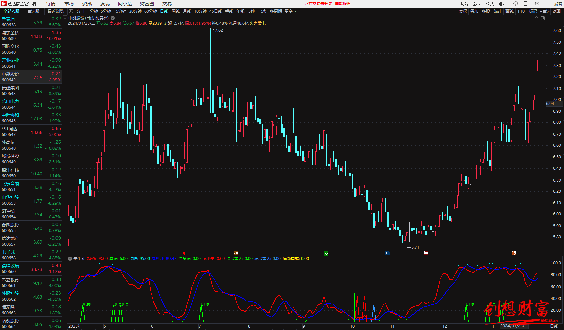Select the 15分钟 chart period

click(x=120, y=11)
